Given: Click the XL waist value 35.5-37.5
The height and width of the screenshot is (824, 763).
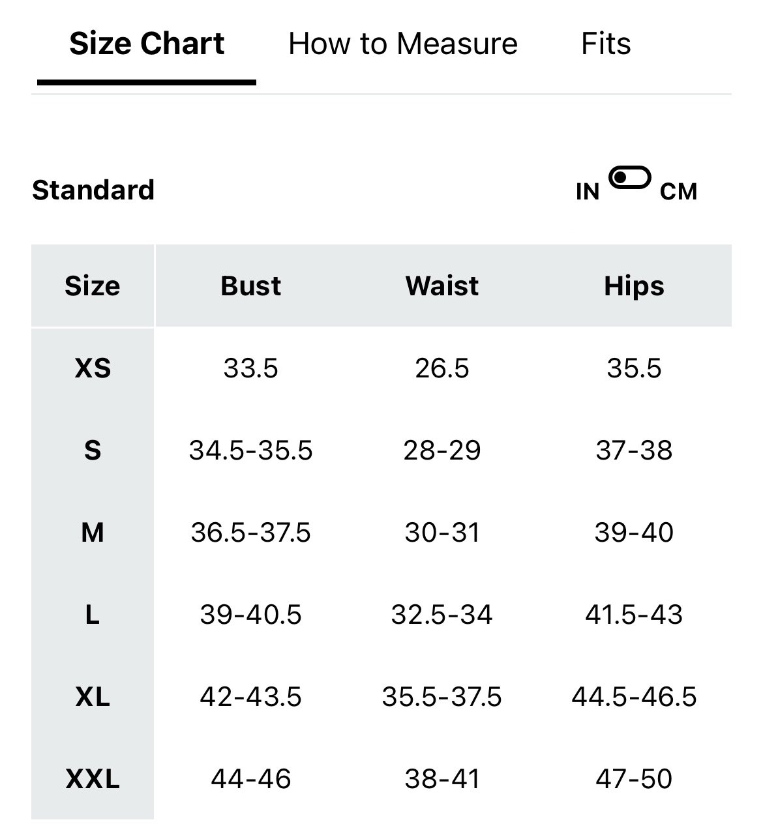Looking at the screenshot, I should click(442, 697).
